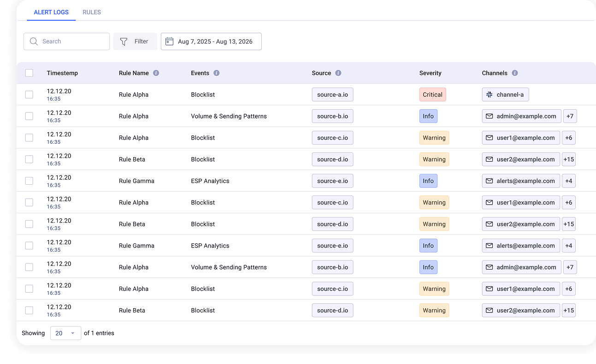This screenshot has width=596, height=364.
Task: Click the magnifier icon in the search box
Action: [x=34, y=41]
